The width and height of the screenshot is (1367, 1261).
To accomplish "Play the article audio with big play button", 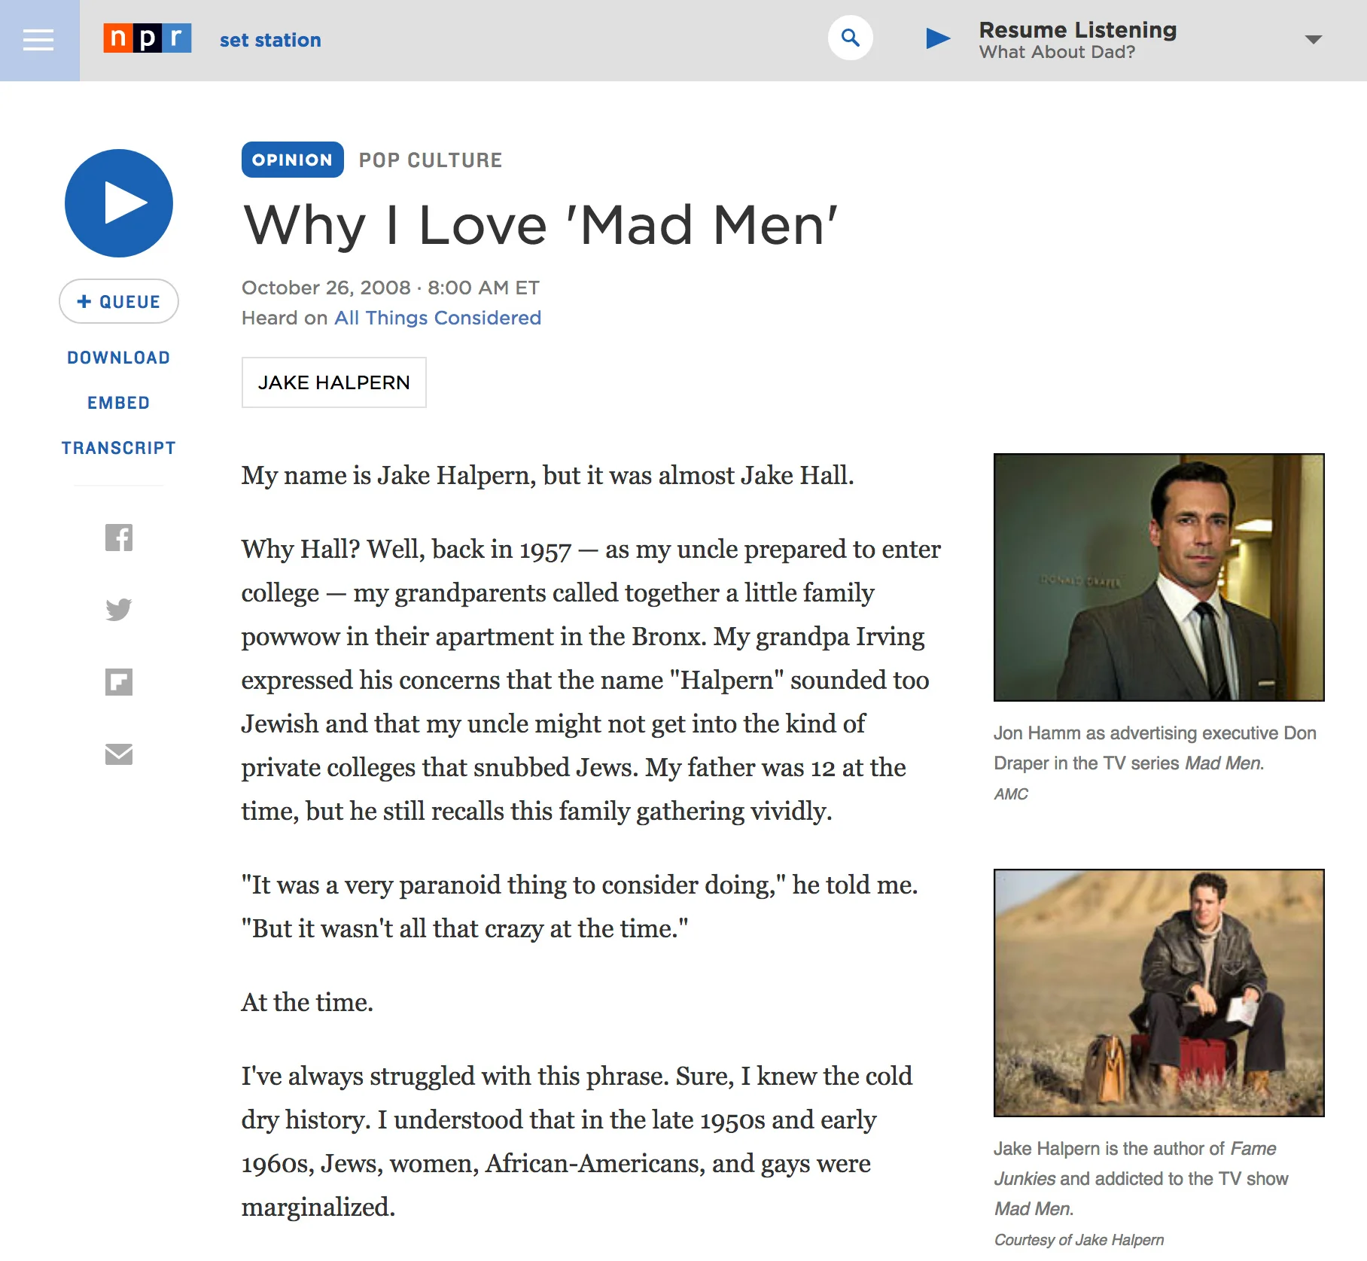I will (119, 203).
